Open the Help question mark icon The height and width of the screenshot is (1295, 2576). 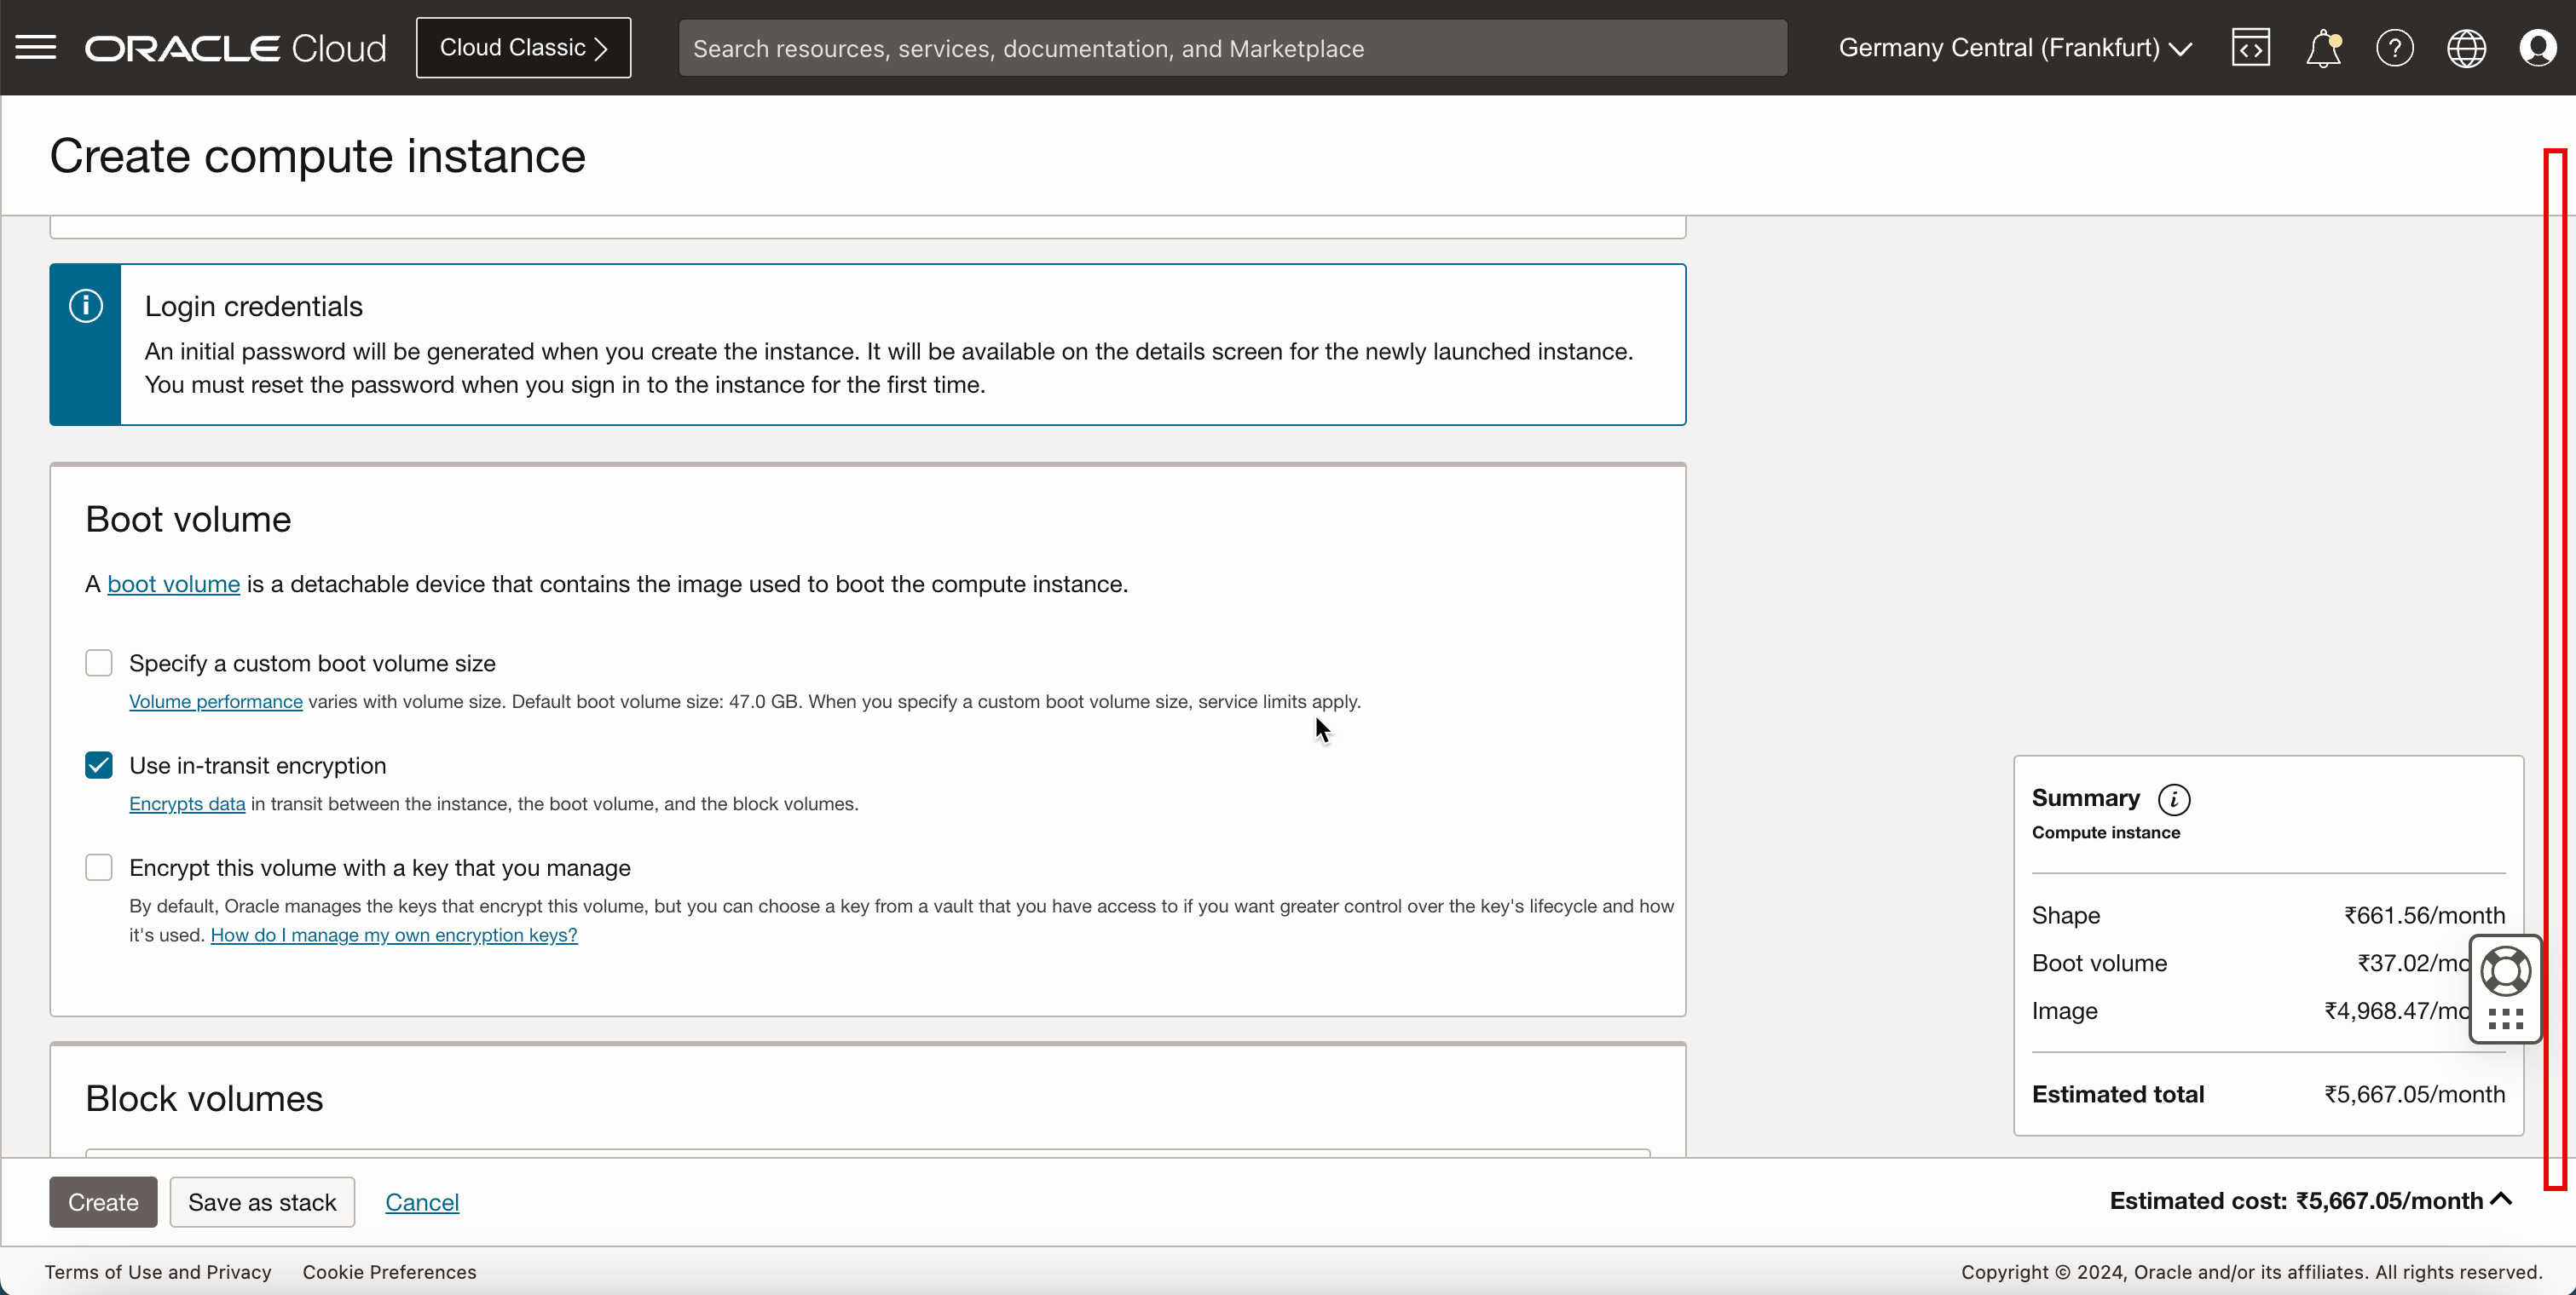[2396, 48]
